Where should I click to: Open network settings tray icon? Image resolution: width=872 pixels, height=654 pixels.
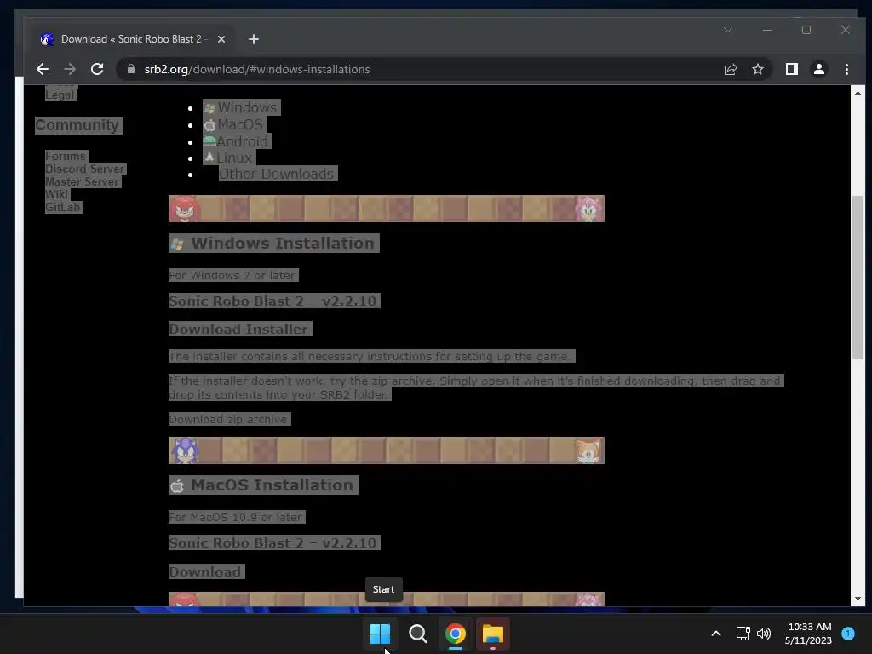pyautogui.click(x=743, y=634)
